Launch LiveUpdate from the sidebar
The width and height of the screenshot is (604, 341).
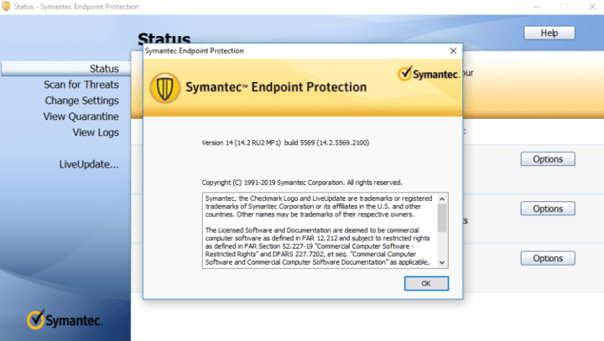pos(89,163)
